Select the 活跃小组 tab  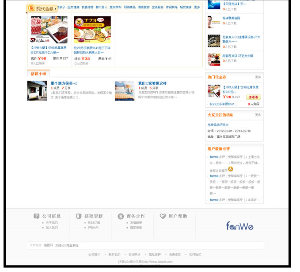pyautogui.click(x=38, y=74)
